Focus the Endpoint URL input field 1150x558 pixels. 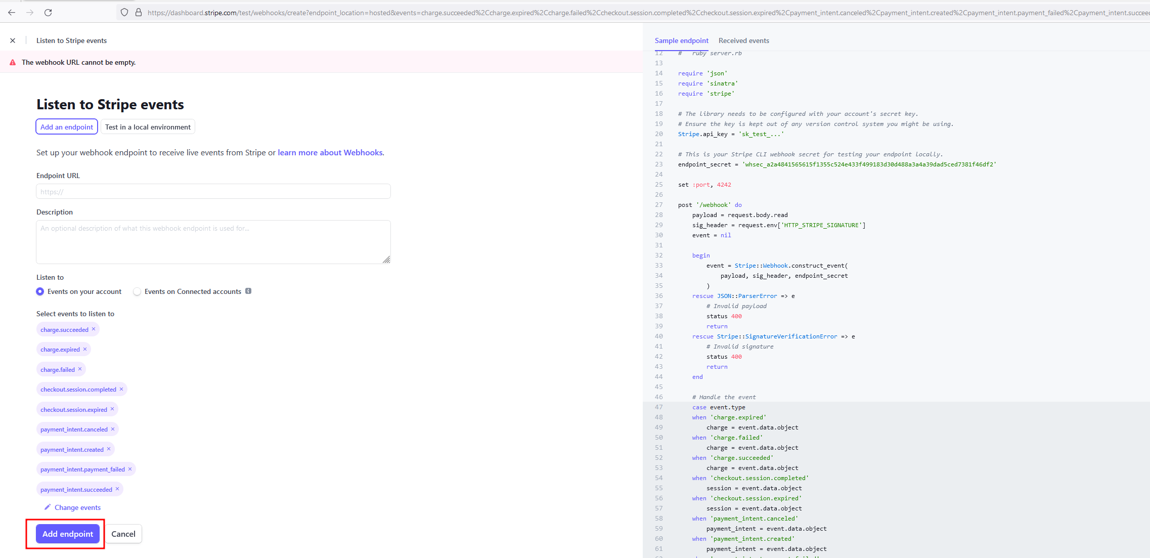(x=213, y=191)
